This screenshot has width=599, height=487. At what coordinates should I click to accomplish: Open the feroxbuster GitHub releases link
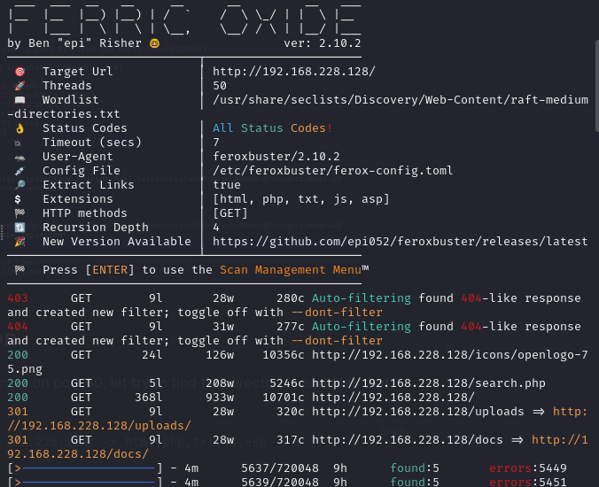click(400, 242)
